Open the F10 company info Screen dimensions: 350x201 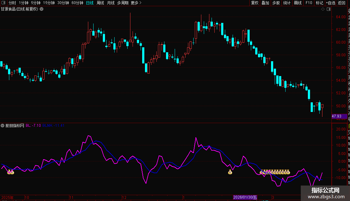309,3
